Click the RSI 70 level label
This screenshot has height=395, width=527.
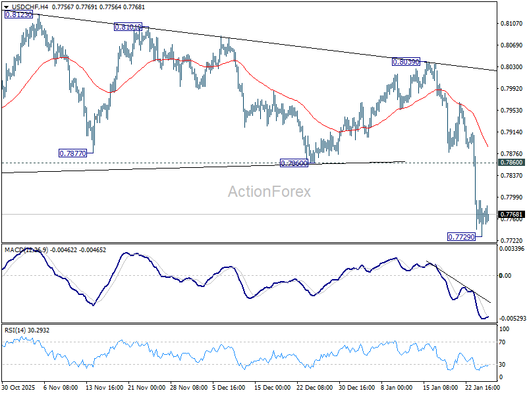click(502, 342)
